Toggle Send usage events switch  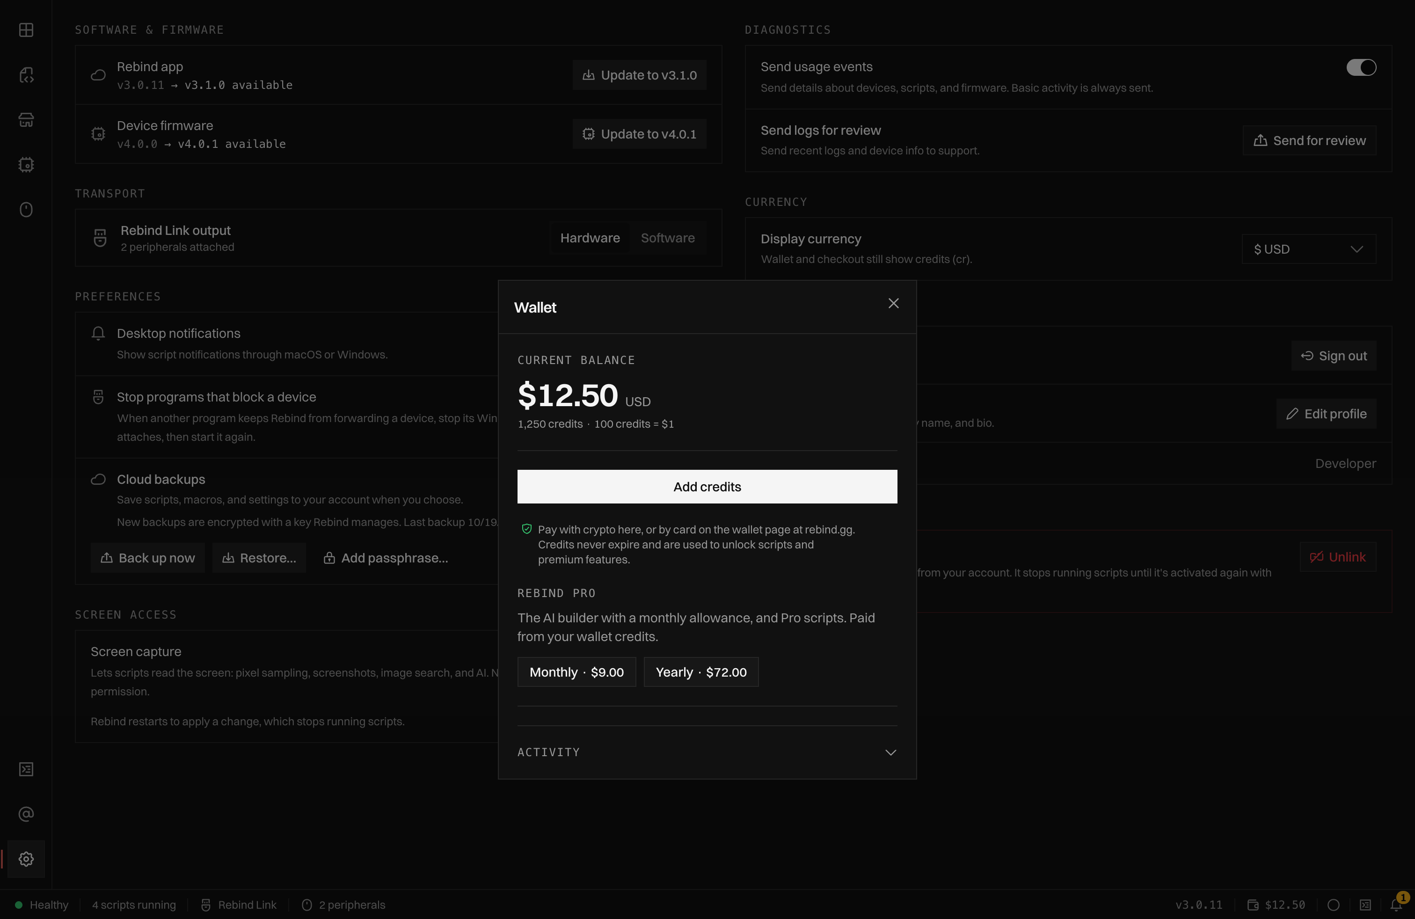pyautogui.click(x=1361, y=67)
